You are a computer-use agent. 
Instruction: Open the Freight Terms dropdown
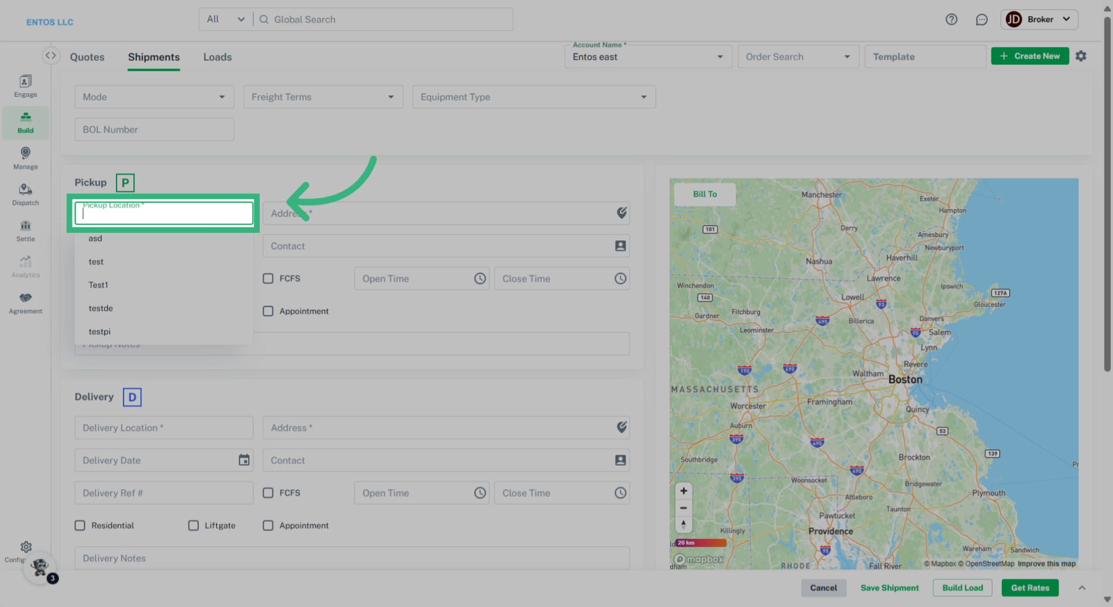323,97
